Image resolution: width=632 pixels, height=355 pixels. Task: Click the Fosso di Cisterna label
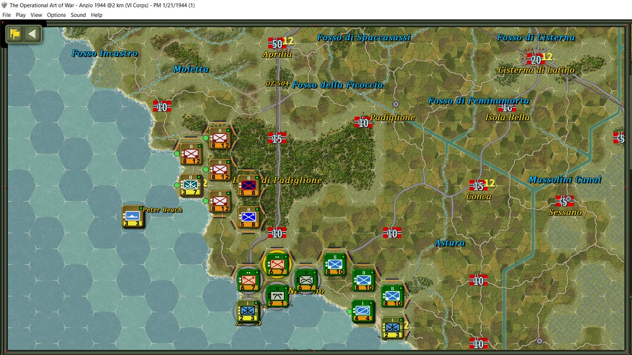coord(536,37)
